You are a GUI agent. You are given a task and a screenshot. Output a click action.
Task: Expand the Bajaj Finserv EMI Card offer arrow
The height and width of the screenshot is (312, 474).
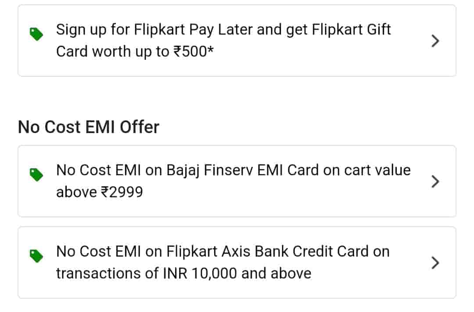[x=435, y=181]
